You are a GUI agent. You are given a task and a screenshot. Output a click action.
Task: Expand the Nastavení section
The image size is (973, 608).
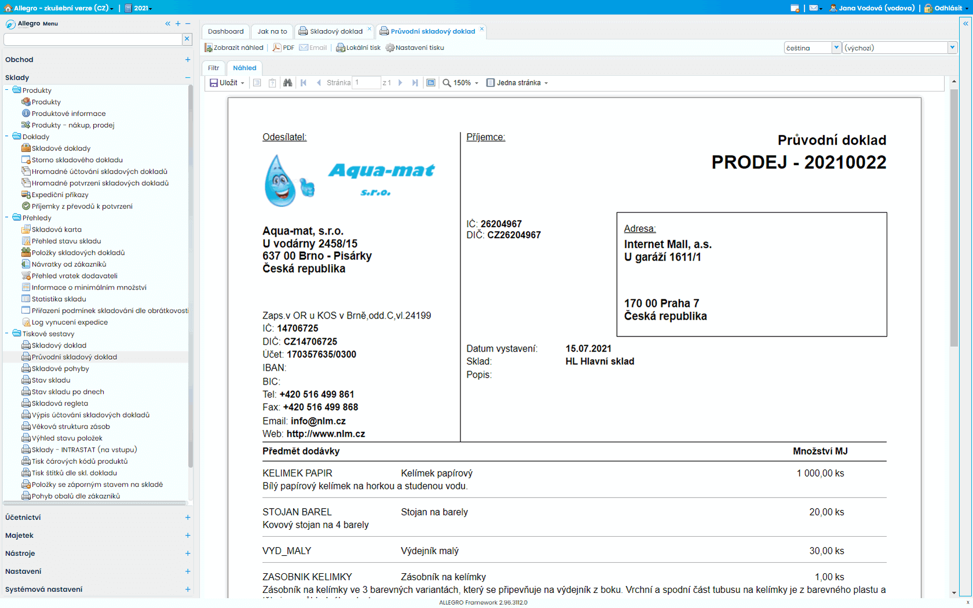coord(188,572)
